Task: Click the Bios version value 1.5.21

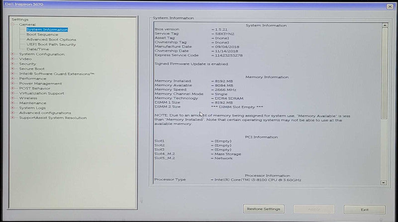Action: tap(221, 29)
